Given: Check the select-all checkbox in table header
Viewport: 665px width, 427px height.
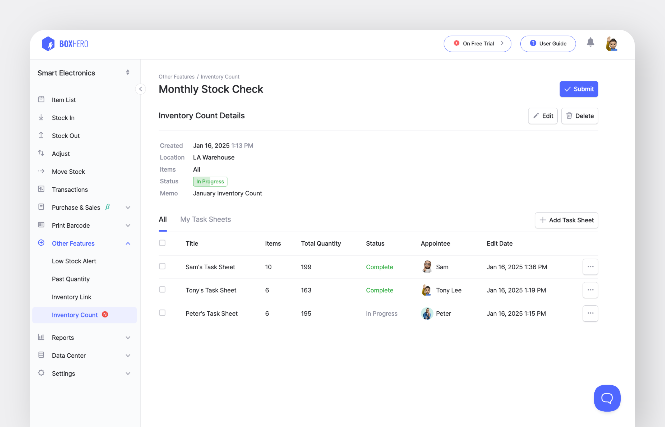Looking at the screenshot, I should click(162, 243).
